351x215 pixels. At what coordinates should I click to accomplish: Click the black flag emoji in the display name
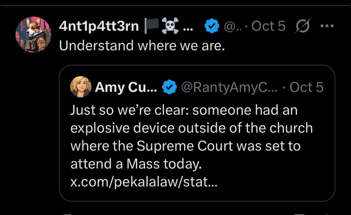click(x=151, y=26)
